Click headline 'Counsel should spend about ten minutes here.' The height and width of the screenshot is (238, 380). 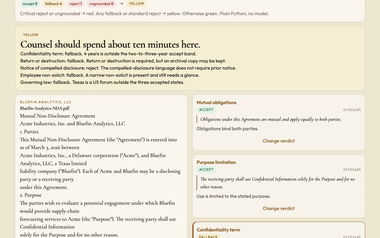(x=110, y=44)
